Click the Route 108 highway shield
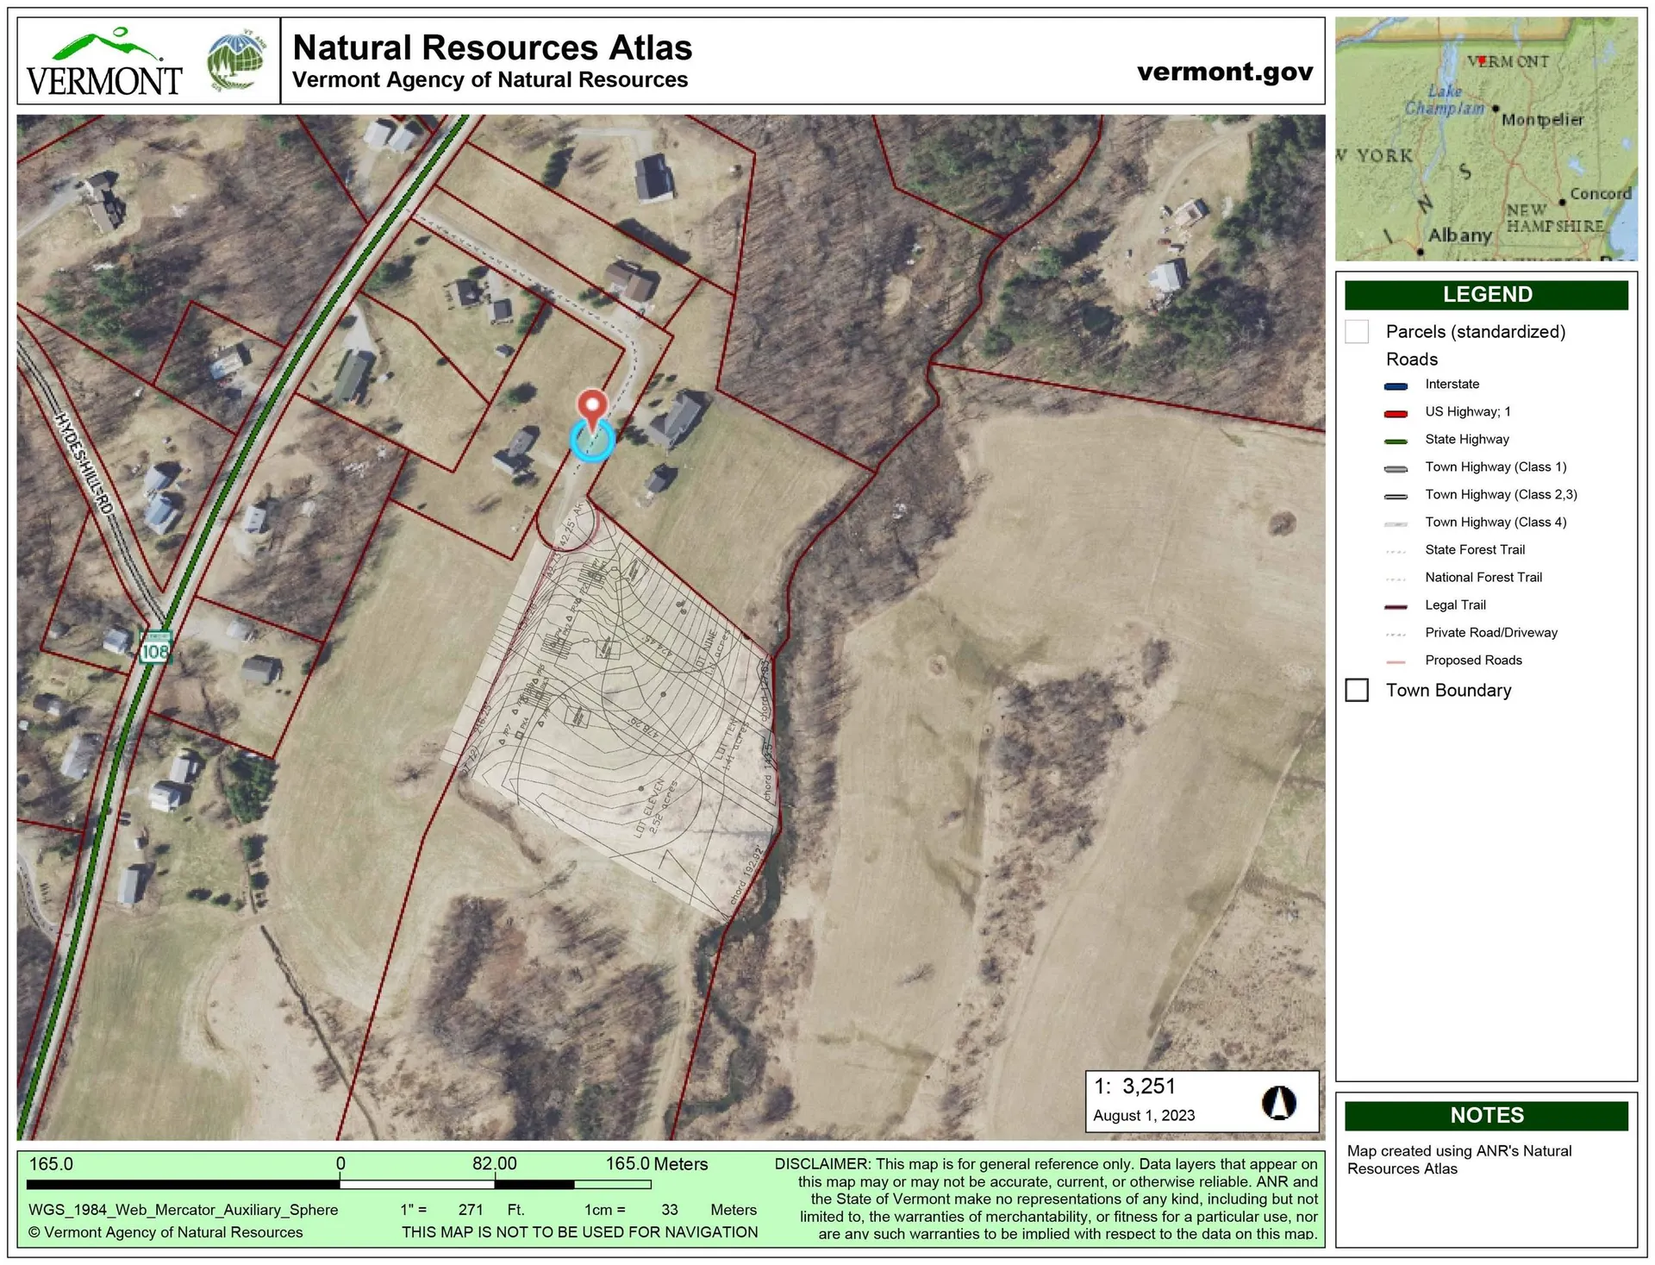This screenshot has height=1265, width=1655. 155,647
